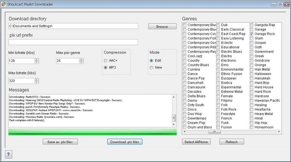This screenshot has width=291, height=162.
Task: Click 'Downloading: RadioKISS - Success.' line
Action: 30,97
